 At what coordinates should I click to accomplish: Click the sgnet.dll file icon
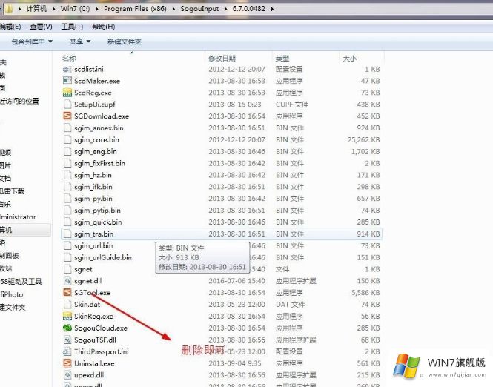(67, 281)
